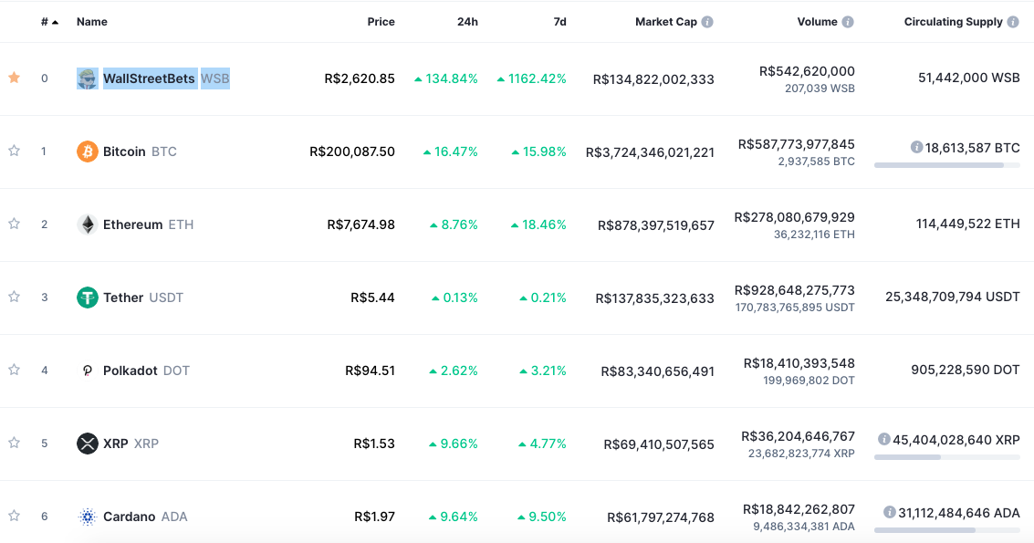Click the WallStreetBets coin logo
This screenshot has width=1034, height=543.
coord(87,78)
